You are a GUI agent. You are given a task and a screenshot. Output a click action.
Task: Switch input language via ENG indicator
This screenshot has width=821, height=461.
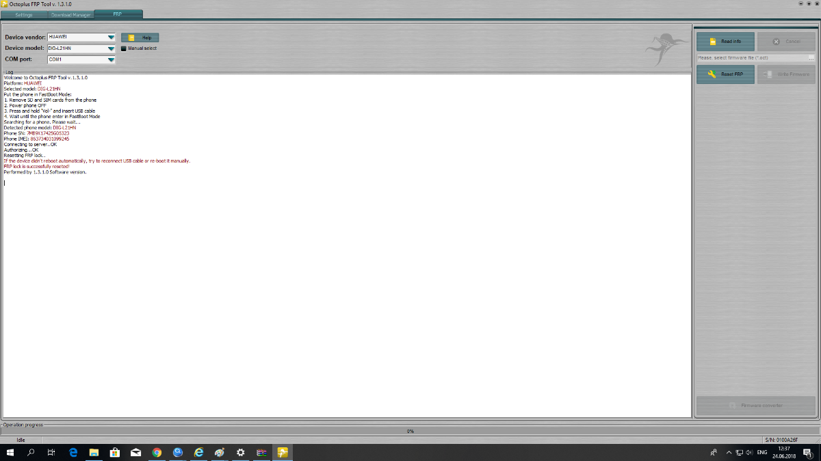[x=762, y=452]
